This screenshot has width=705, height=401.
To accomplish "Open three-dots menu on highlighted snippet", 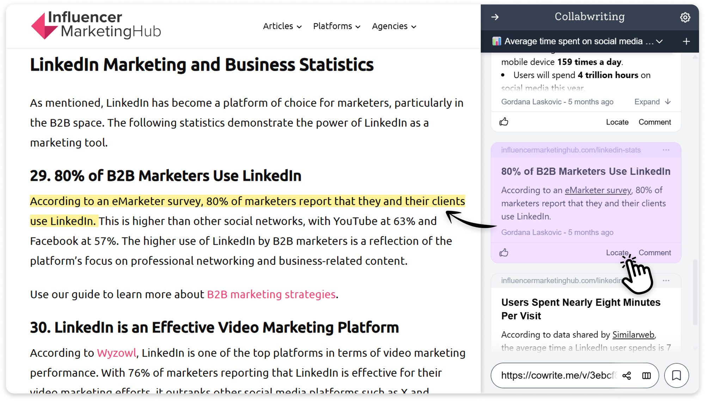I will (666, 150).
